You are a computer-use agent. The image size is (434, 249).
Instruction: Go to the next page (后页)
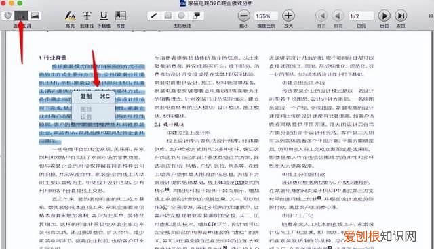[384, 16]
